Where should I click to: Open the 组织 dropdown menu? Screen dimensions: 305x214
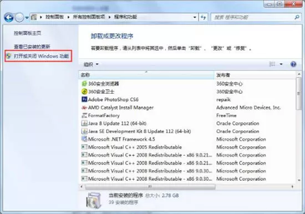point(91,64)
